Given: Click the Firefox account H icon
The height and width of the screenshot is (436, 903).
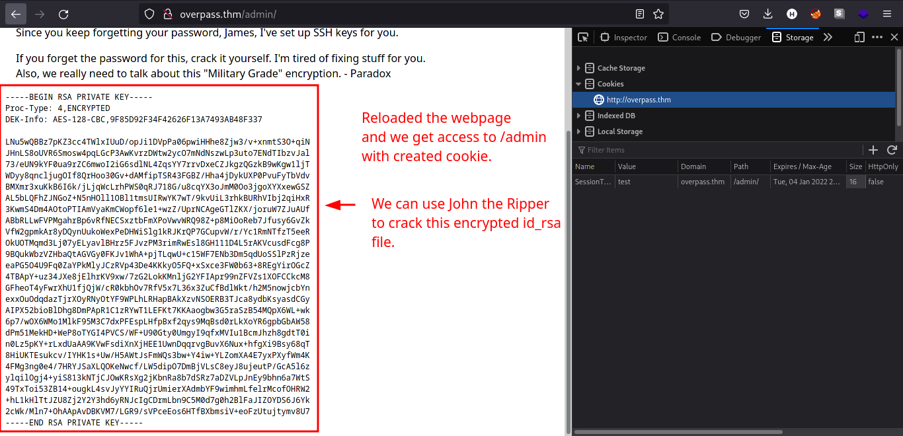Looking at the screenshot, I should 792,13.
